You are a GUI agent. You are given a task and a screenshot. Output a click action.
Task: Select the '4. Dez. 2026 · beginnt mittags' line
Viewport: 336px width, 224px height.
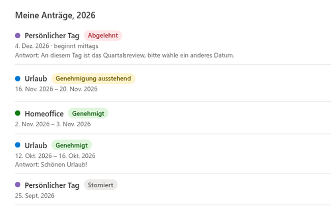57,46
